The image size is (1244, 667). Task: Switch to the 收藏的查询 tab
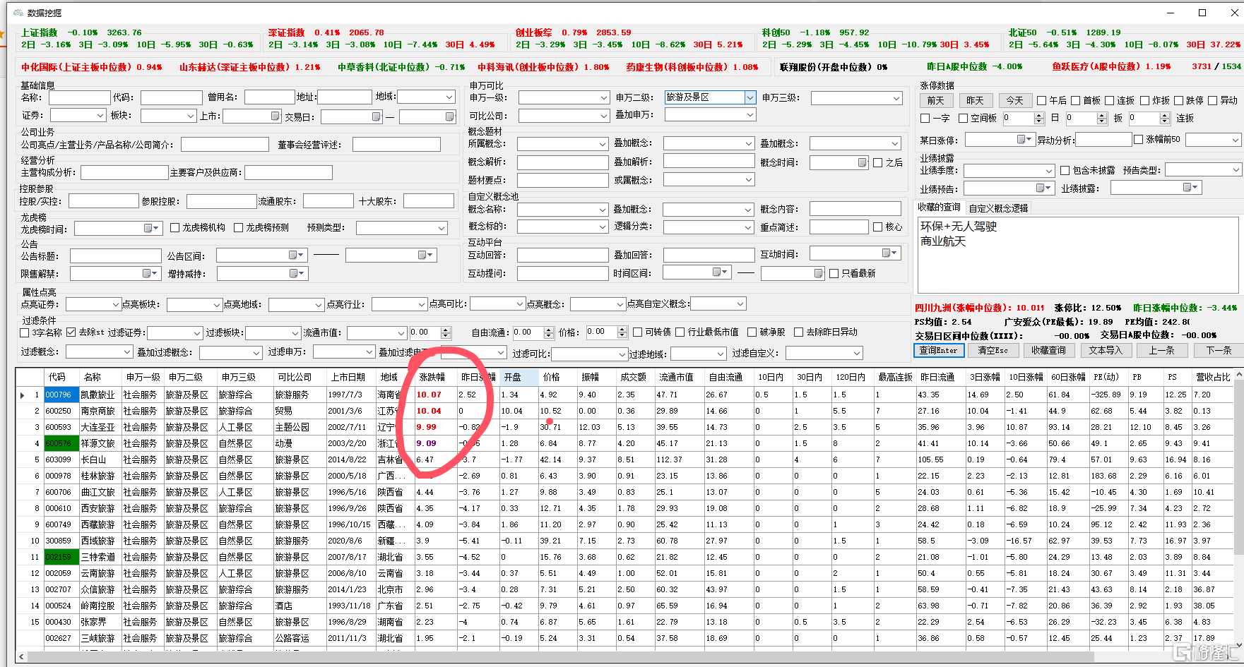(x=939, y=208)
